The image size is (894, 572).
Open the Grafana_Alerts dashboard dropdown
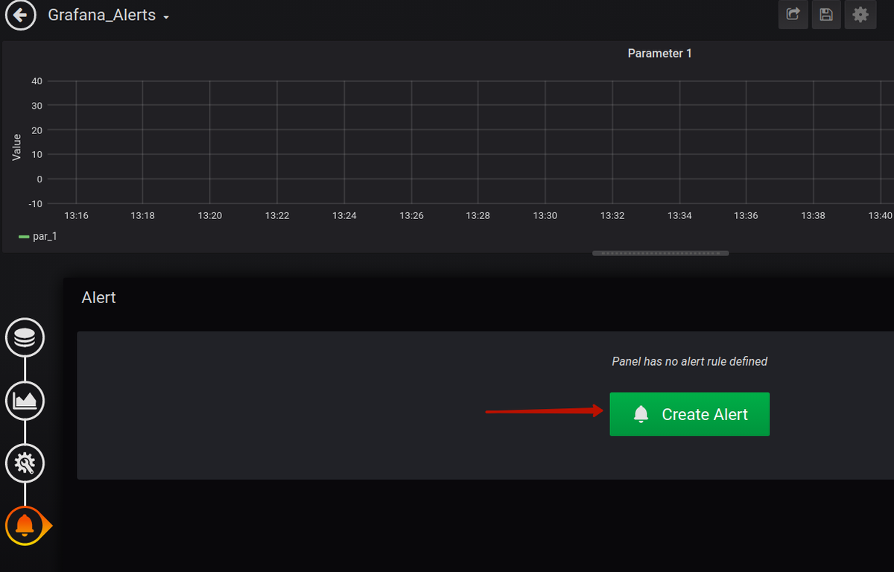tap(109, 16)
